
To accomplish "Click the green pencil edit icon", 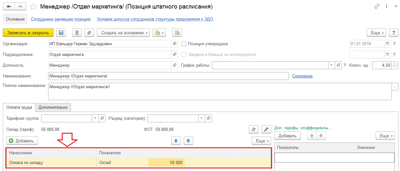I will [x=266, y=129].
